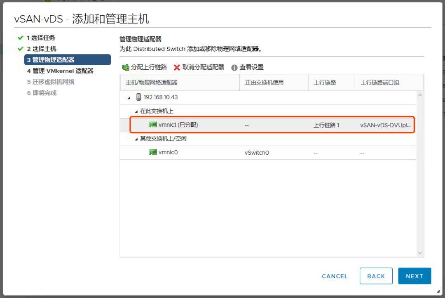Click the vmnic1 network adapter icon

(153, 125)
